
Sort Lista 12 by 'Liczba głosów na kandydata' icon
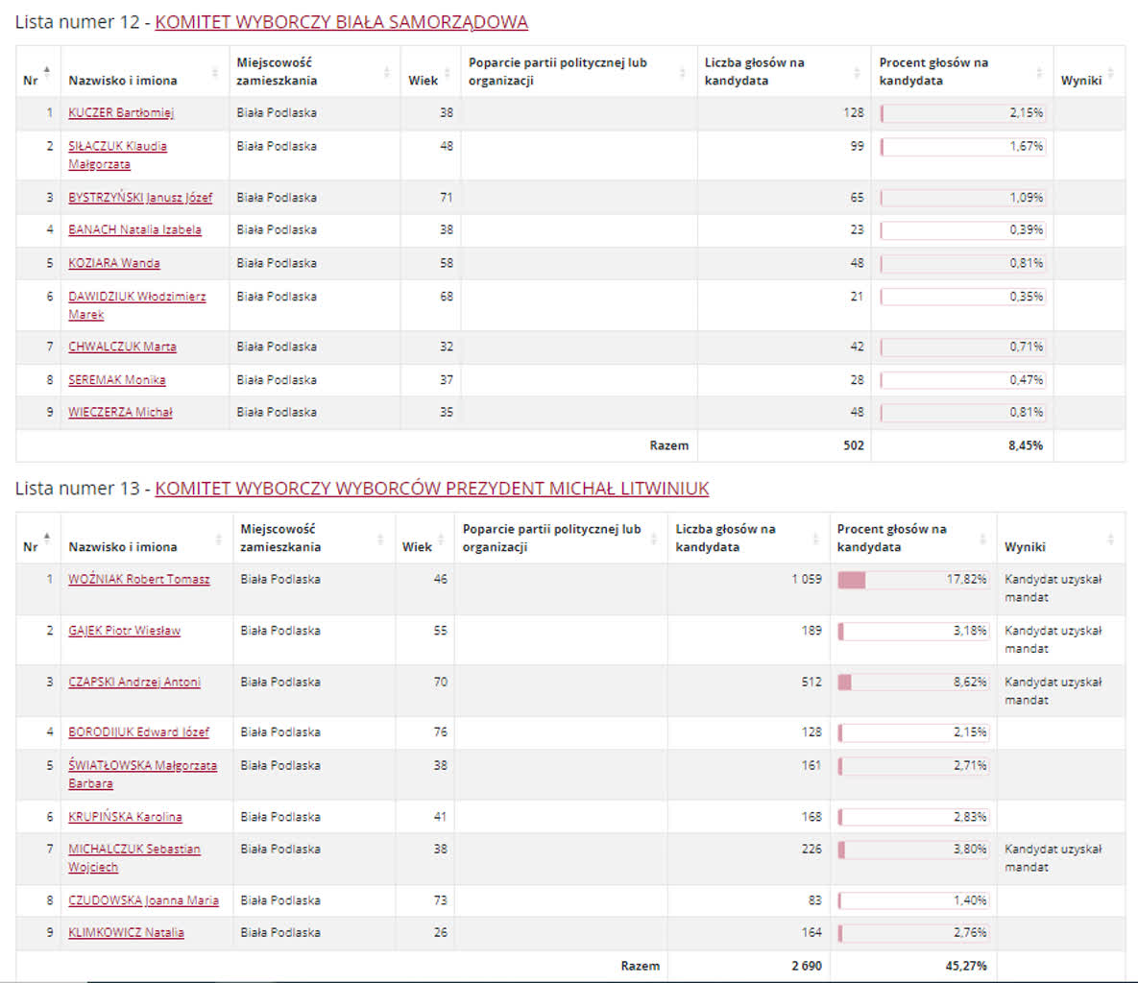point(857,72)
